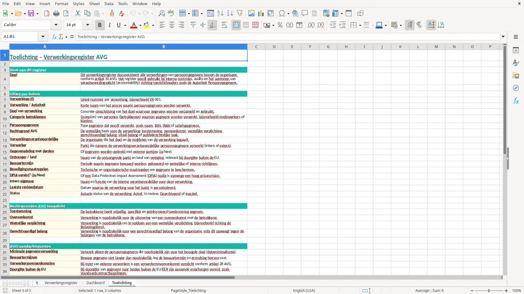Expand the 16 pt font size dropdown
524x294 pixels.
87,25
